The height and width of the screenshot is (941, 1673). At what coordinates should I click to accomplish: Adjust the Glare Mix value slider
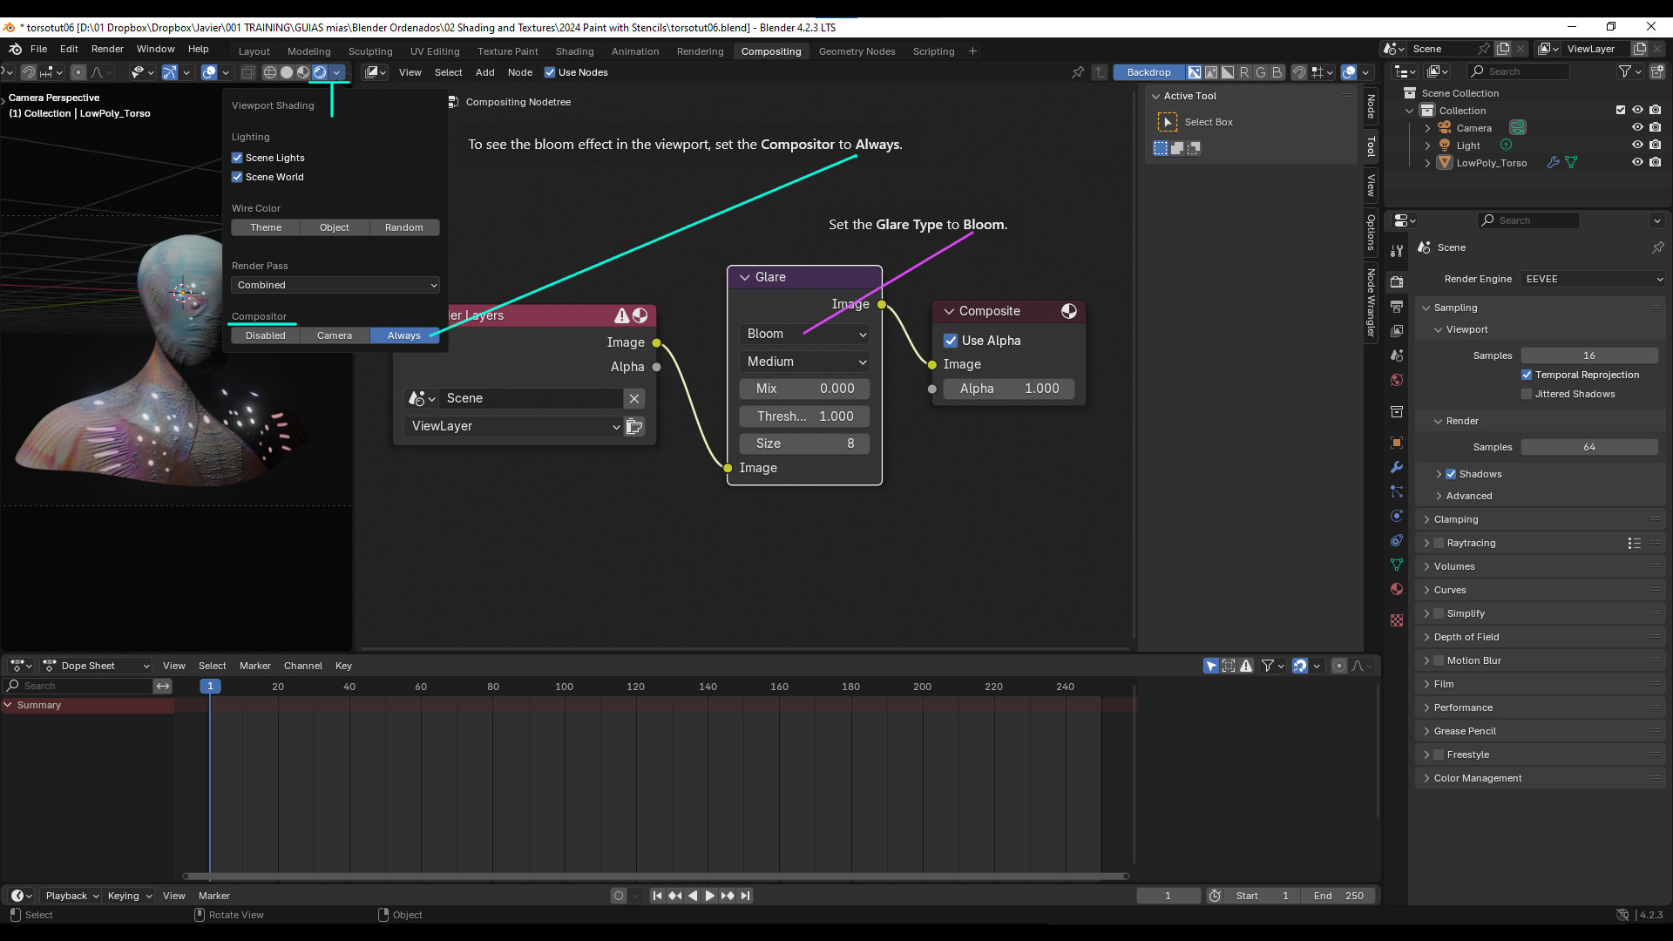[x=804, y=389]
